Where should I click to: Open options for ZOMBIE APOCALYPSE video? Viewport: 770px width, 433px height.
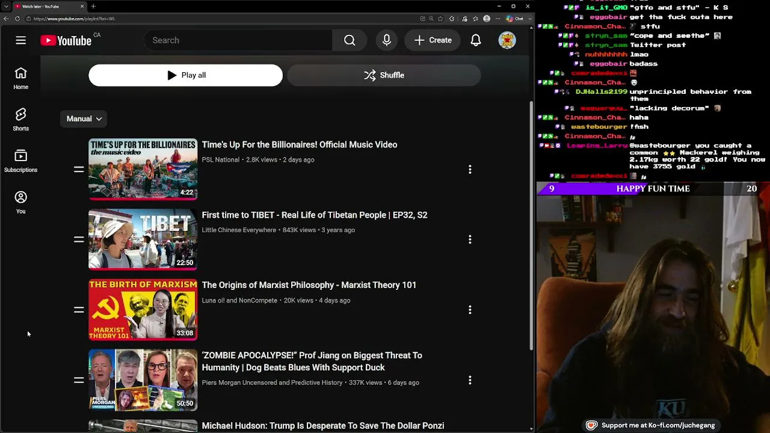click(470, 380)
